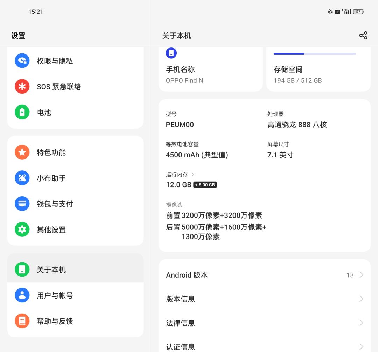Tap the 关于本机 page title
The width and height of the screenshot is (378, 352).
(x=177, y=36)
